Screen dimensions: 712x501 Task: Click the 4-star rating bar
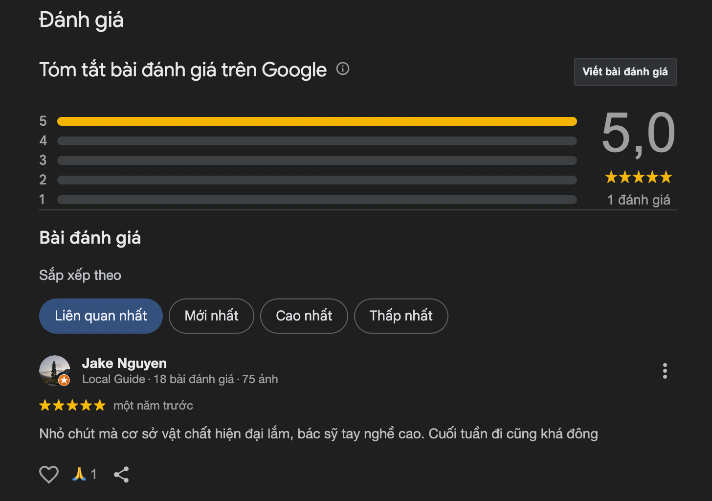pos(317,141)
